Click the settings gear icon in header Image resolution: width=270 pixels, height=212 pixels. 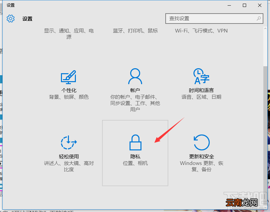(x=11, y=19)
